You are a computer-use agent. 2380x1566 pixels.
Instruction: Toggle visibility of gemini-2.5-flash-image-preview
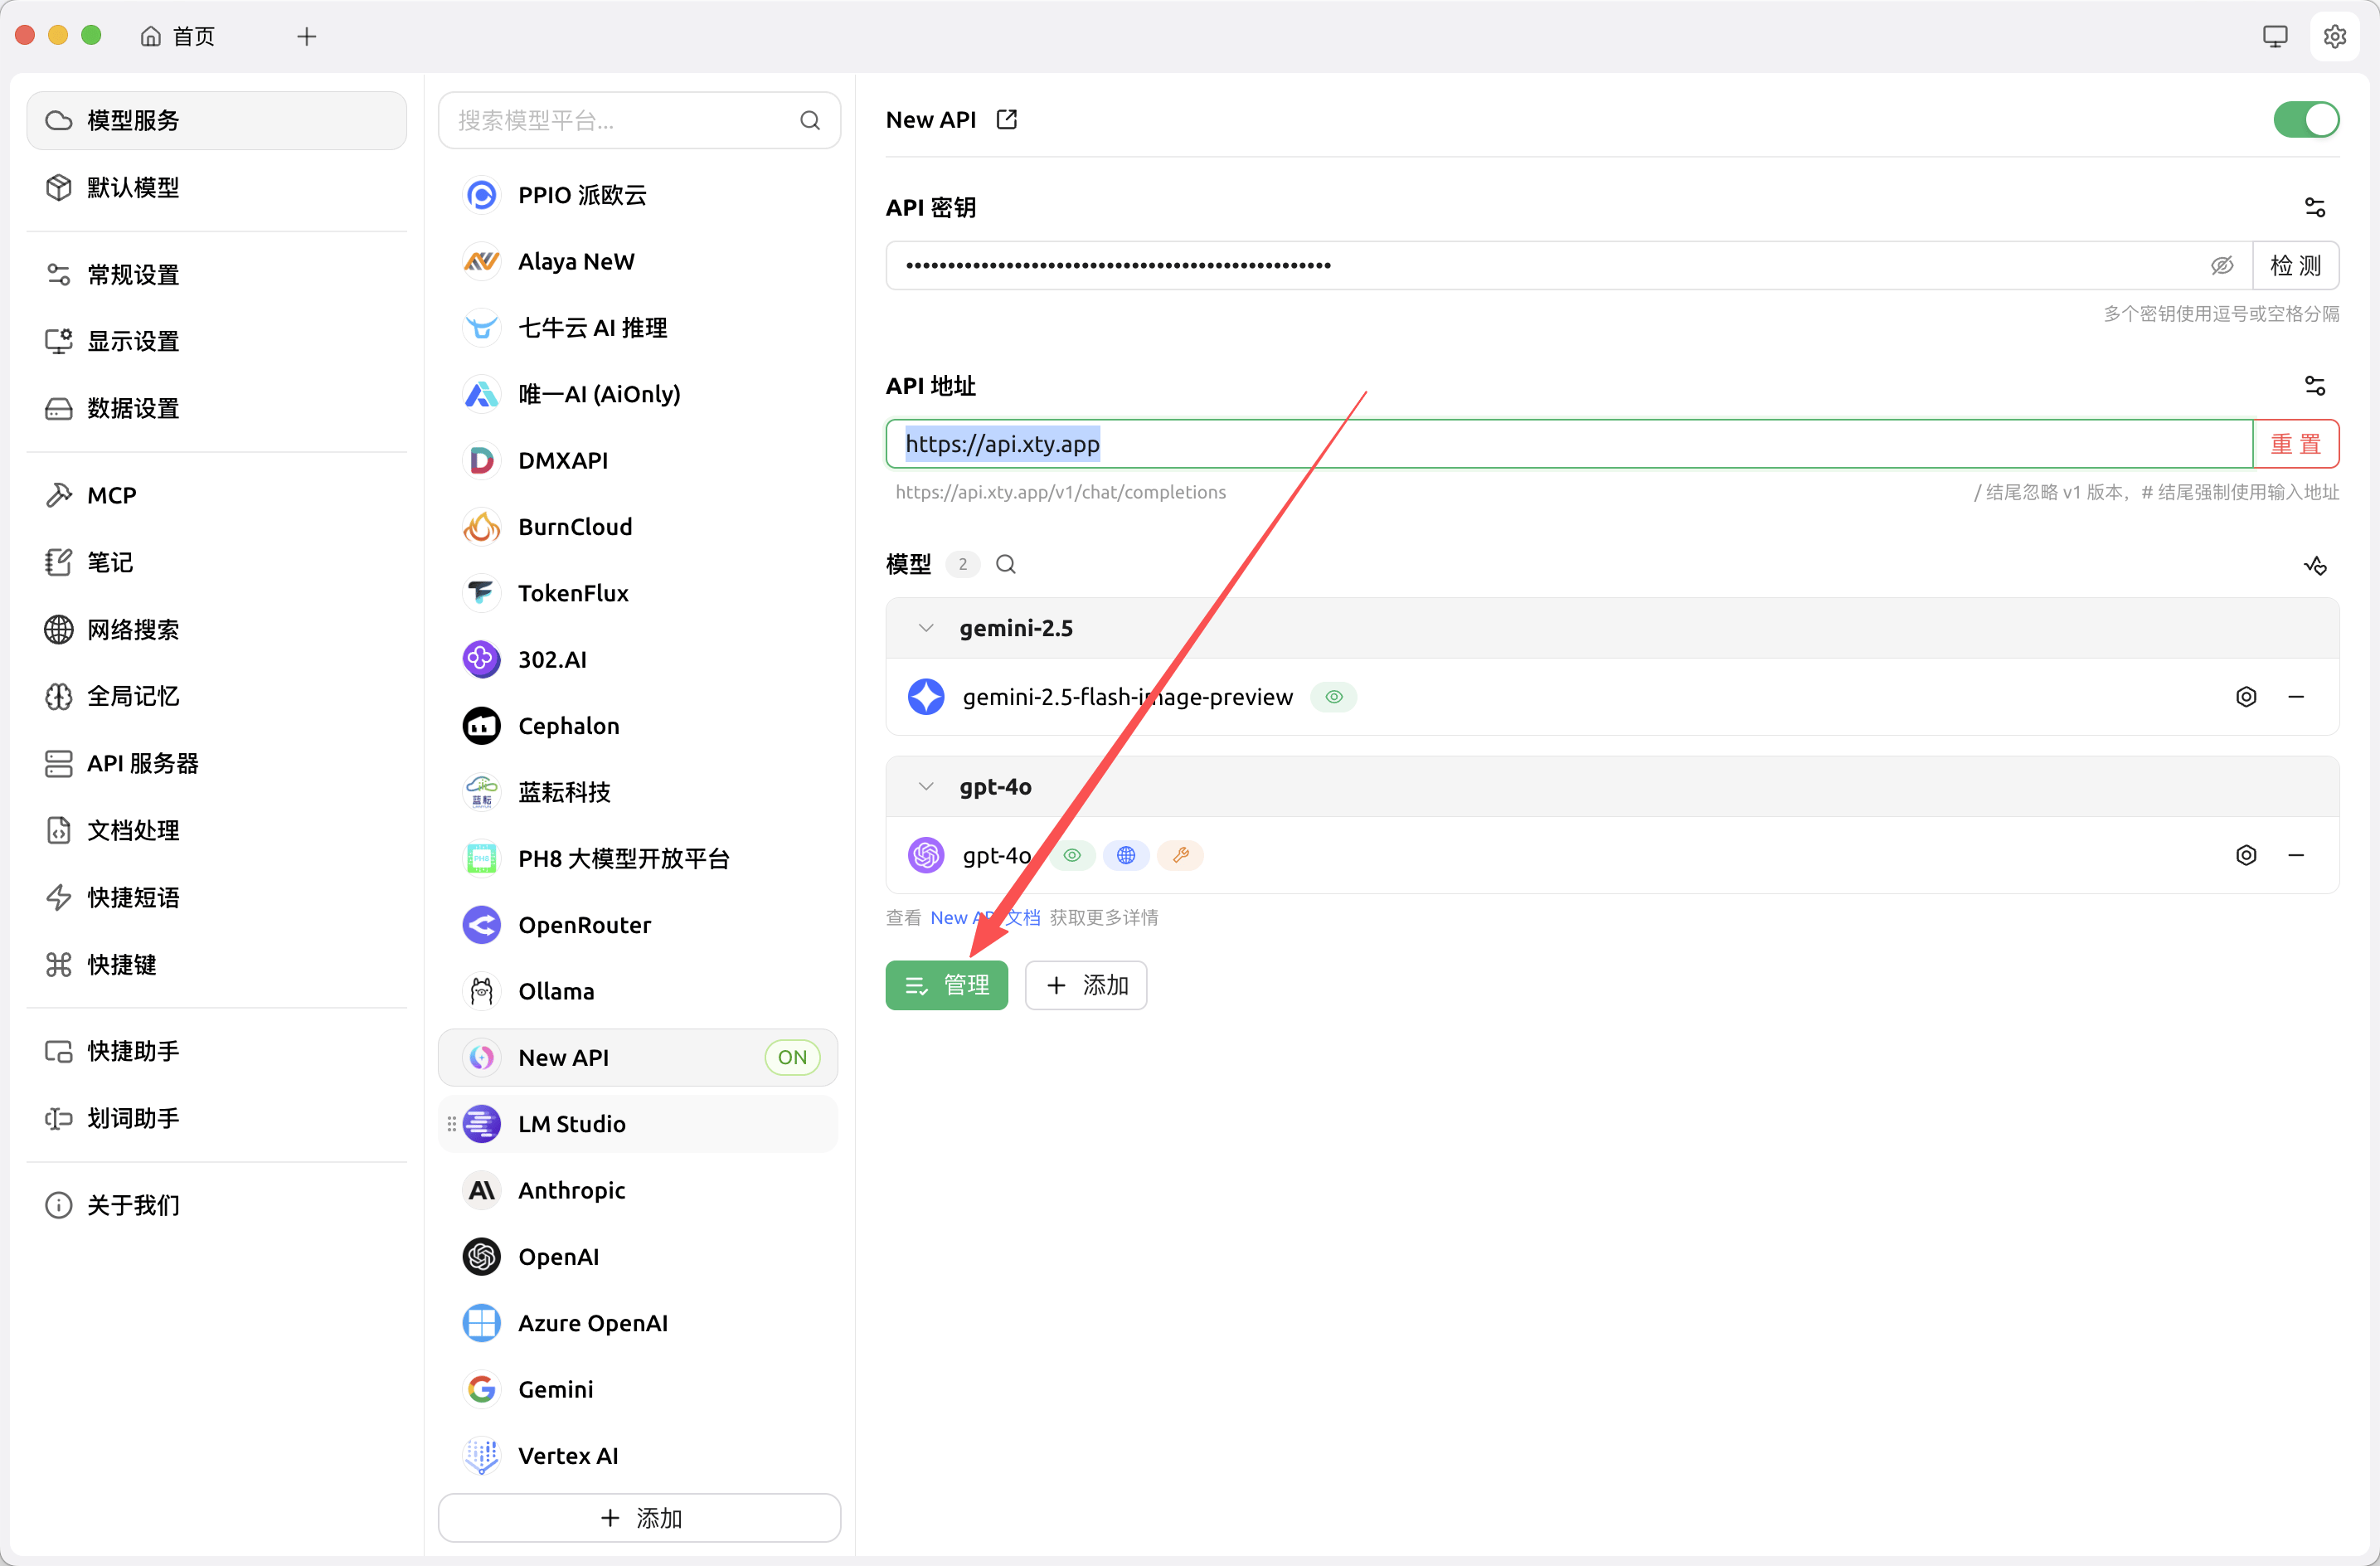pyautogui.click(x=1333, y=696)
